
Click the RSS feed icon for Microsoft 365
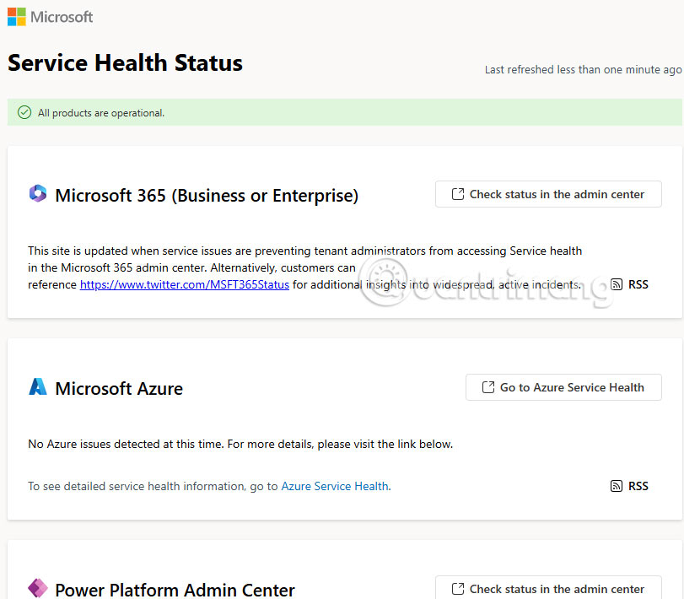tap(617, 284)
